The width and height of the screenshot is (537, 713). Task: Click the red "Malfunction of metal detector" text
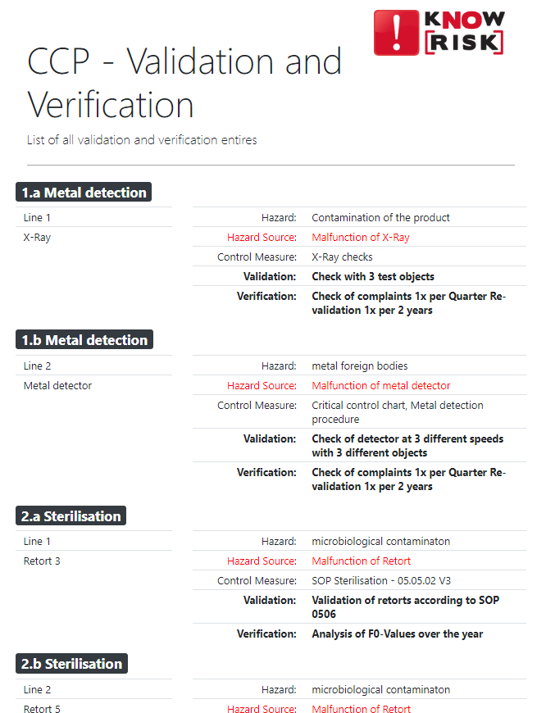[381, 386]
